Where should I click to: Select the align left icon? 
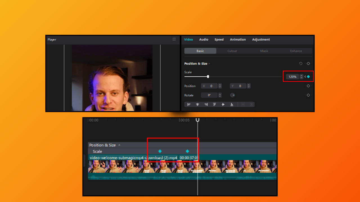coord(189,104)
